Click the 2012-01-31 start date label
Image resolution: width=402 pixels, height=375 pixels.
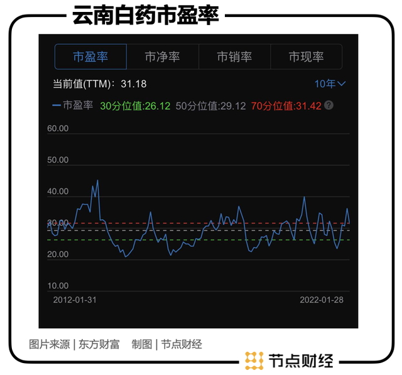[x=75, y=300]
